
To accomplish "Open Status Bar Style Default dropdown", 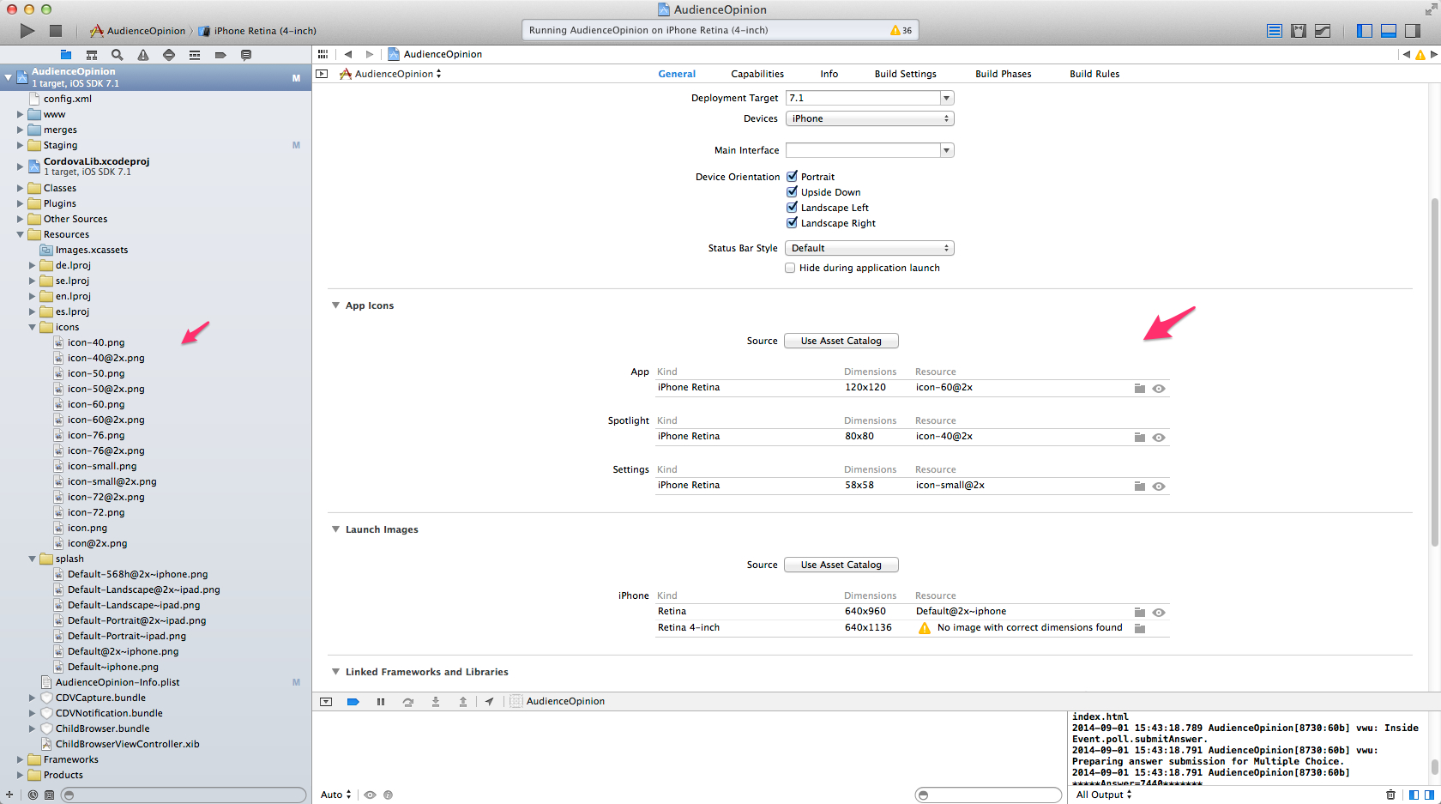I will (x=870, y=248).
